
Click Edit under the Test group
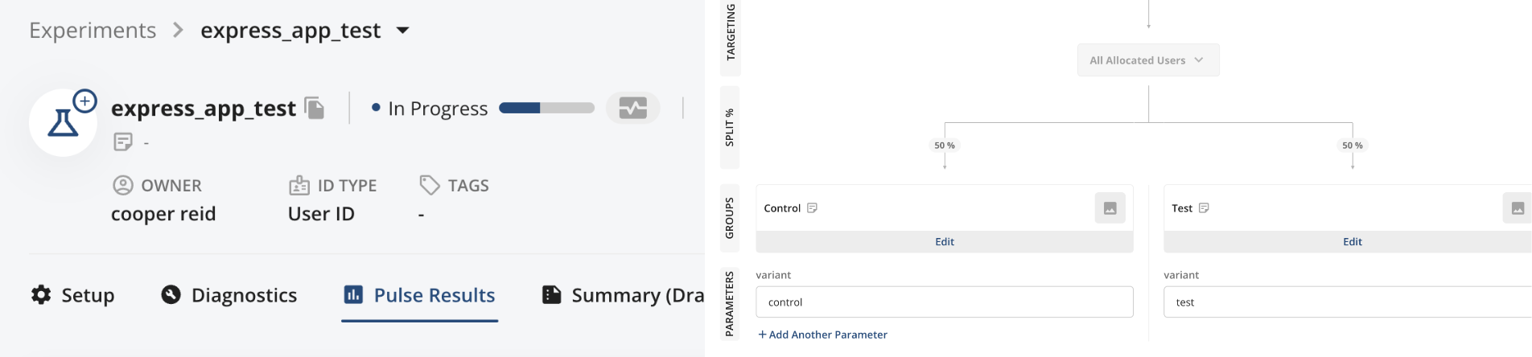tap(1353, 242)
